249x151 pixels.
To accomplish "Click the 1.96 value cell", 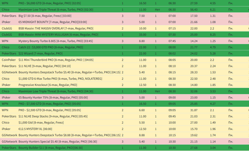I will click(213, 129).
